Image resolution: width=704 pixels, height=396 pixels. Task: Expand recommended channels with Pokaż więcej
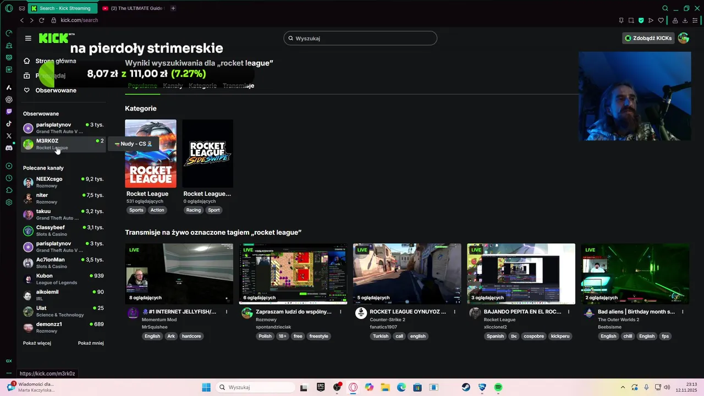37,343
